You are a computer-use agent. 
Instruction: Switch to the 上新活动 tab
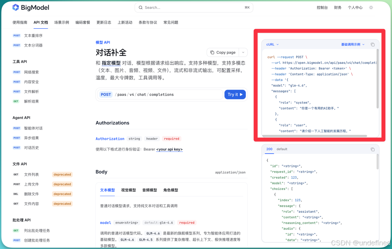click(x=125, y=22)
